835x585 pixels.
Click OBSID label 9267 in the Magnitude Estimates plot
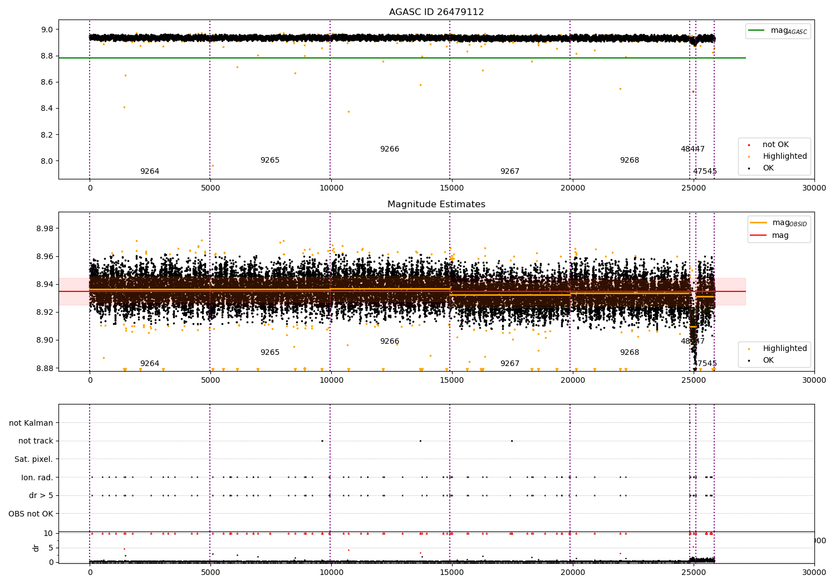tap(510, 364)
